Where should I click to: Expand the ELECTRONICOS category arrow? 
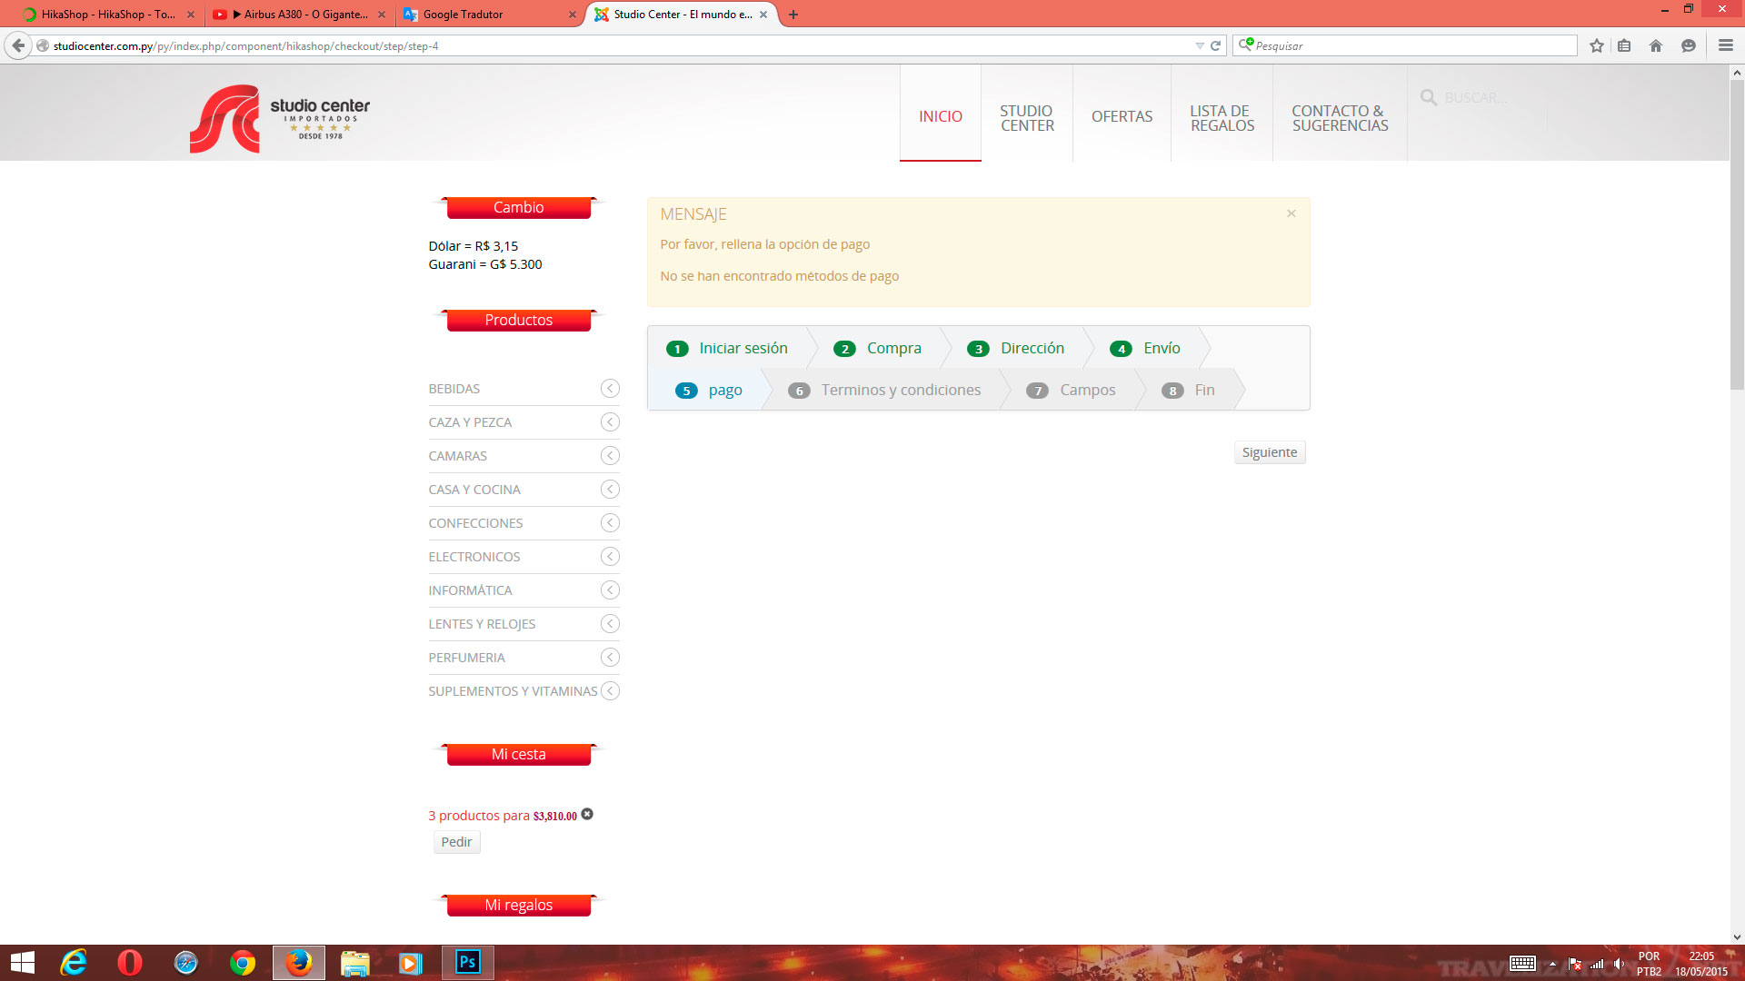tap(610, 557)
